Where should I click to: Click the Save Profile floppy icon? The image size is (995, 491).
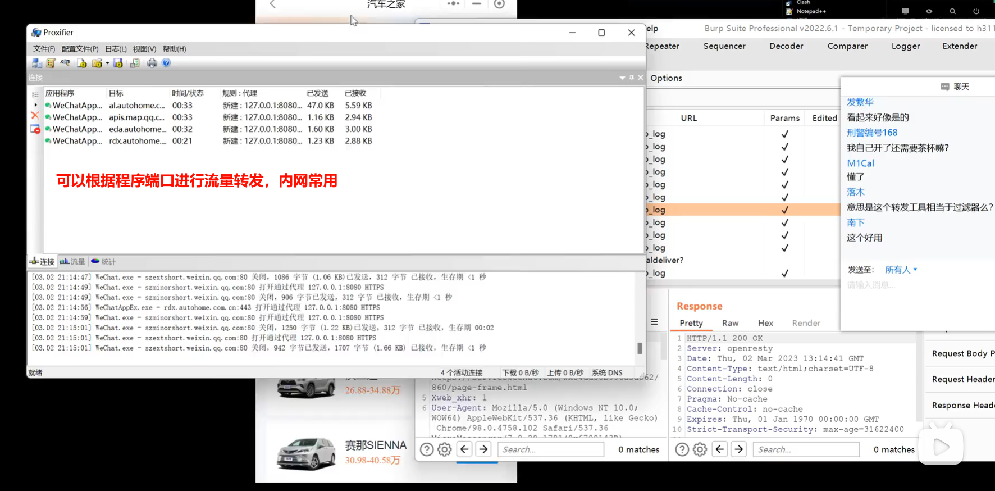[x=118, y=63]
